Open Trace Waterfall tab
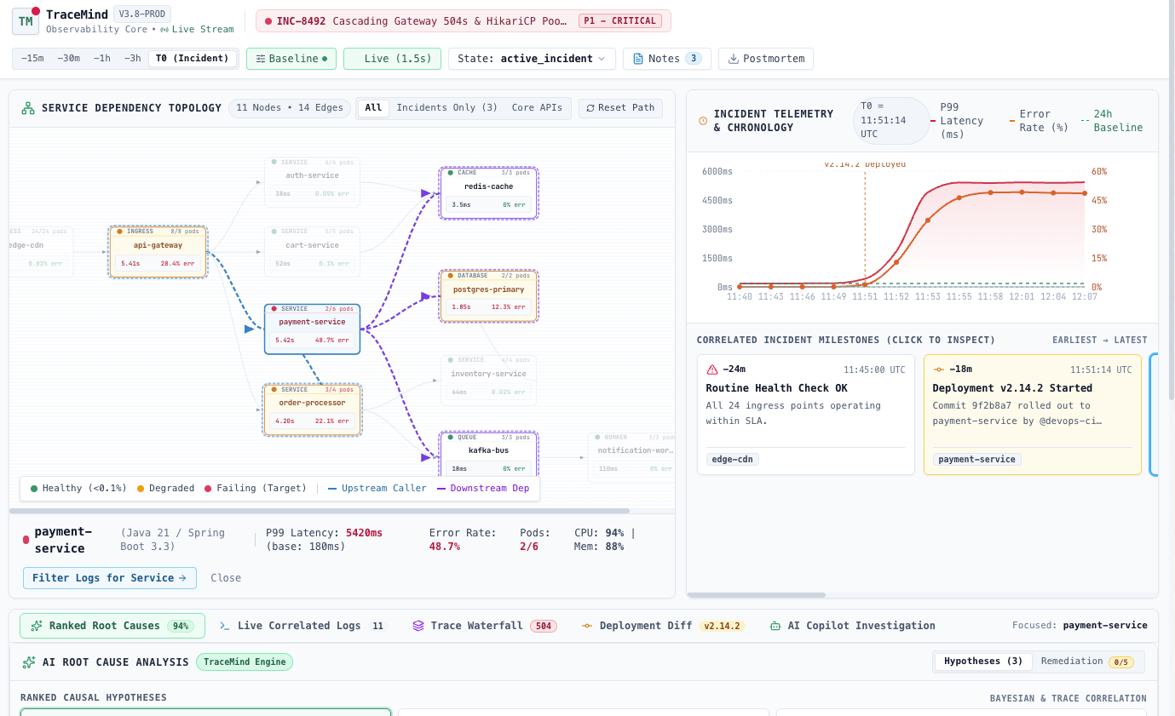This screenshot has width=1175, height=716. click(485, 626)
